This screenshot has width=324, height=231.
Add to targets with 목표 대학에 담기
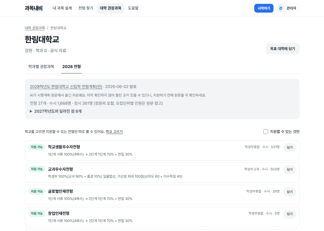coord(282,49)
